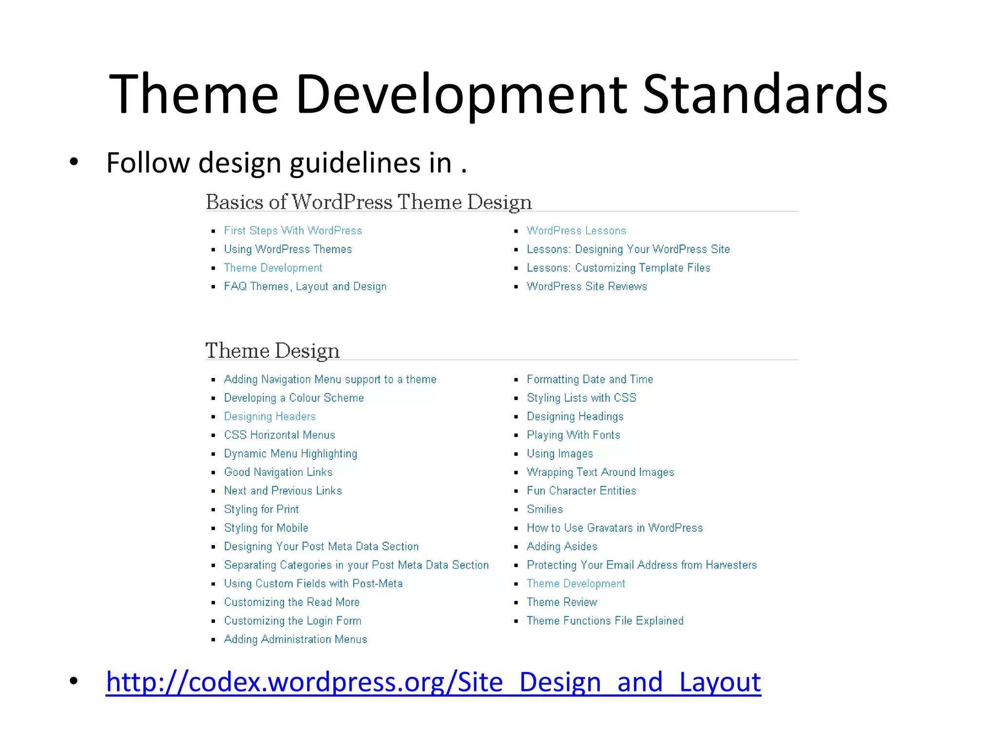This screenshot has width=998, height=749.
Task: Click the Theme Development Standards slide title
Action: click(499, 94)
